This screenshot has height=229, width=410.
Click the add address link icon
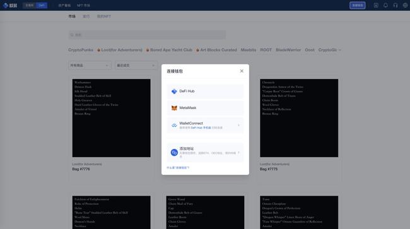pyautogui.click(x=174, y=153)
